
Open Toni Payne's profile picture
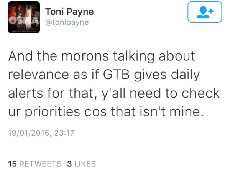(24, 17)
